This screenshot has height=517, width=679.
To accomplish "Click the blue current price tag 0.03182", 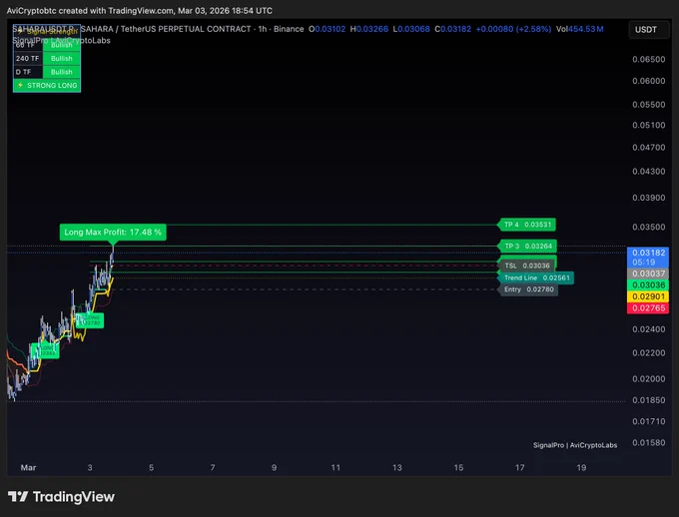I will pos(648,257).
